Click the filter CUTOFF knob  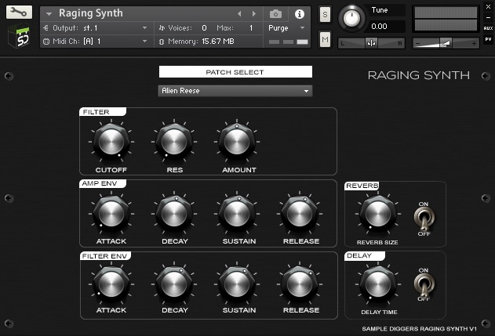[x=111, y=142]
